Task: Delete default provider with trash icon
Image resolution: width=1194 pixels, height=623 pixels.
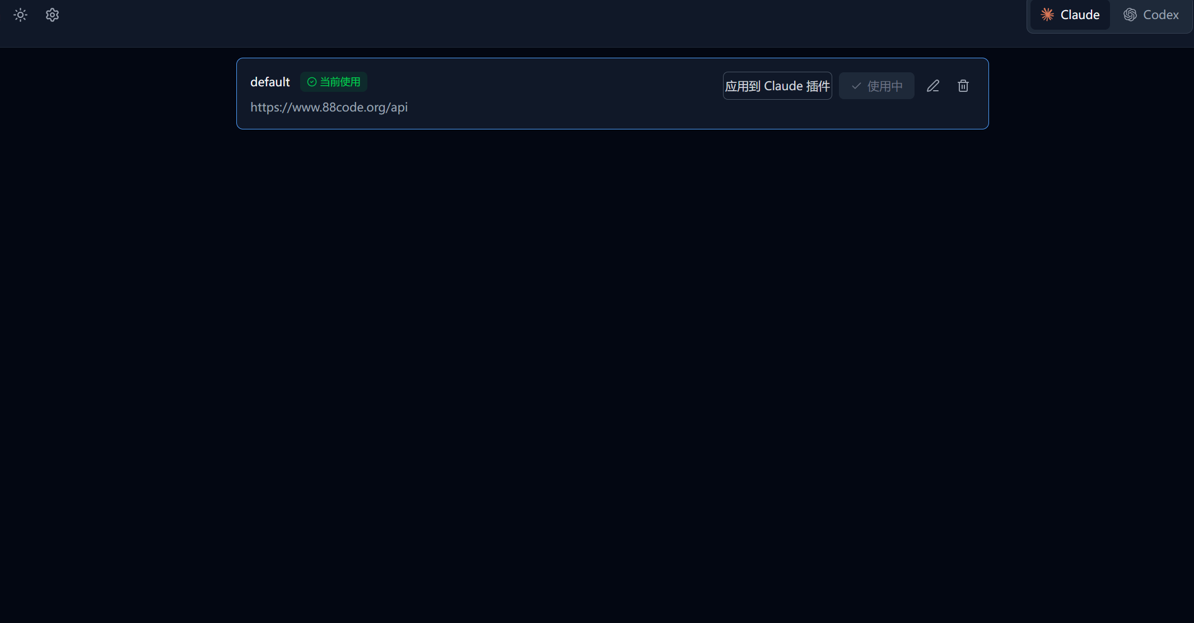Action: coord(963,86)
